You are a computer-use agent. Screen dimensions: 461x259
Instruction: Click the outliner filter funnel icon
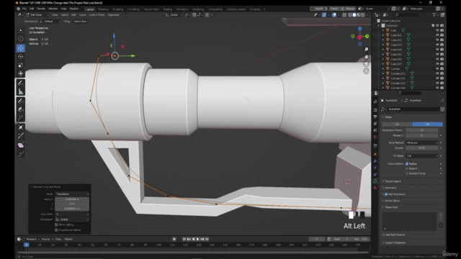pos(434,14)
